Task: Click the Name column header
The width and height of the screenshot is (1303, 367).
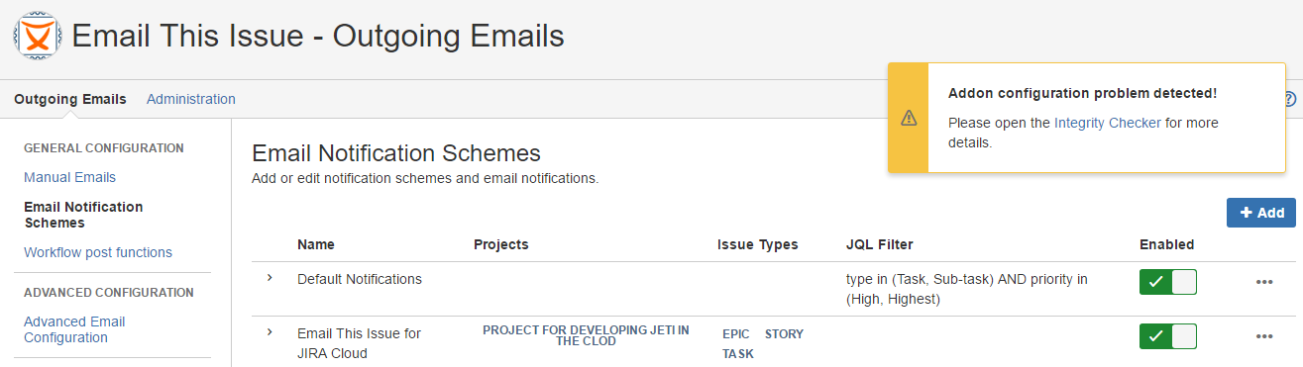Action: (316, 244)
